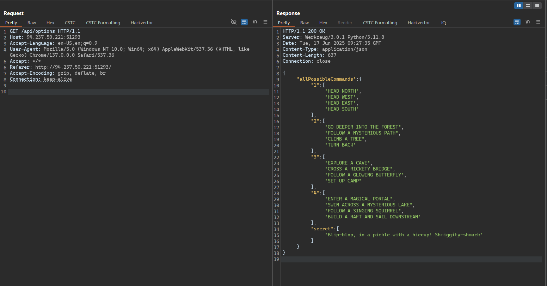The width and height of the screenshot is (547, 286).
Task: Click the HTTP/1.1 200 OK status line
Action: pyautogui.click(x=304, y=31)
